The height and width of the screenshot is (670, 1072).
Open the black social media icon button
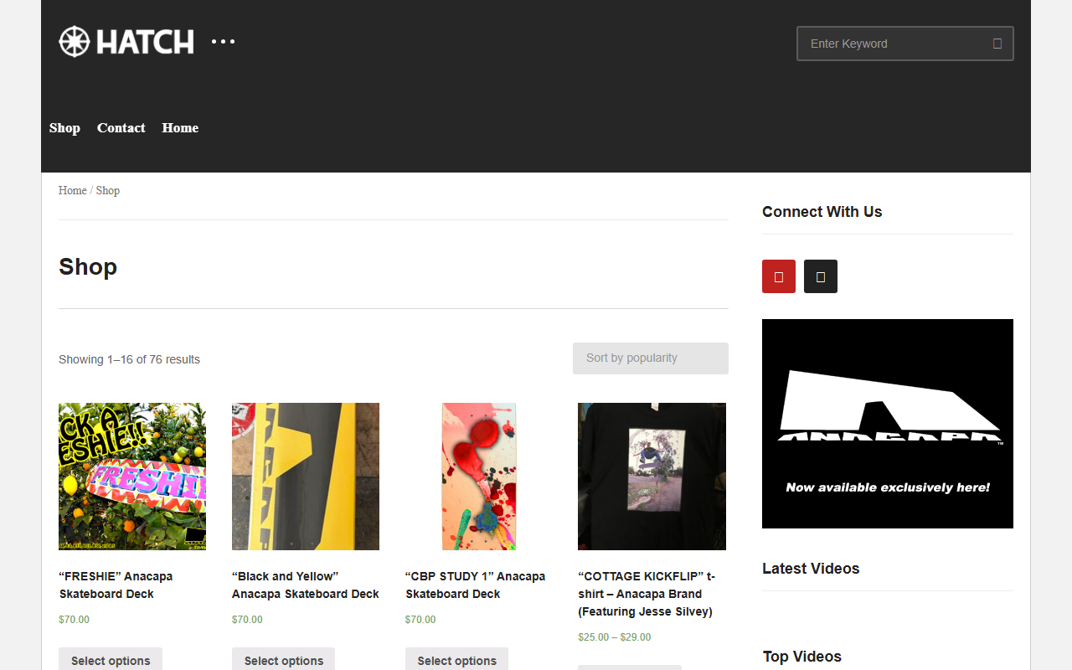(x=821, y=276)
